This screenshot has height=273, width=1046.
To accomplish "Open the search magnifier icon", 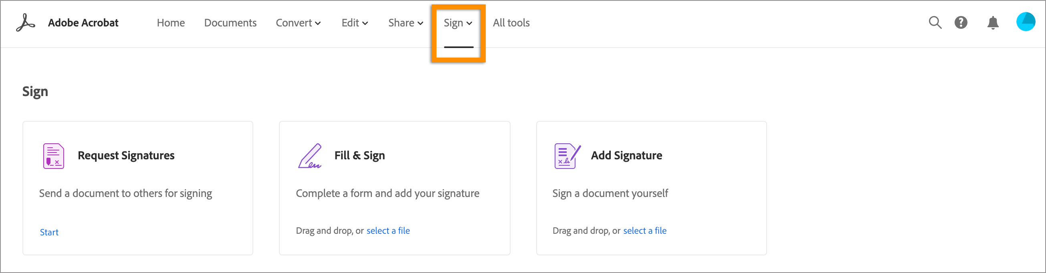I will click(x=935, y=23).
